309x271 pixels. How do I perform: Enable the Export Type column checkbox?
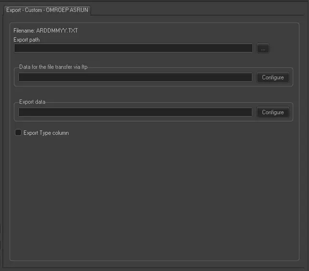[18, 133]
